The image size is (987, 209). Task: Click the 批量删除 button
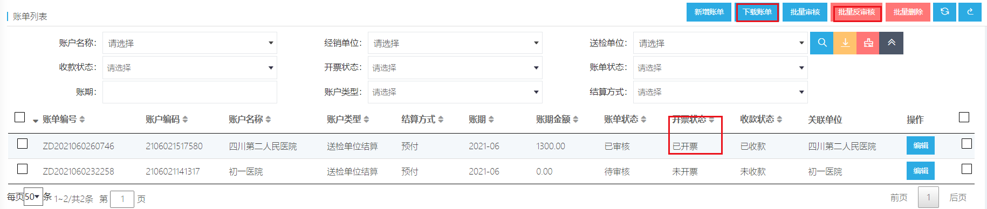[x=908, y=12]
